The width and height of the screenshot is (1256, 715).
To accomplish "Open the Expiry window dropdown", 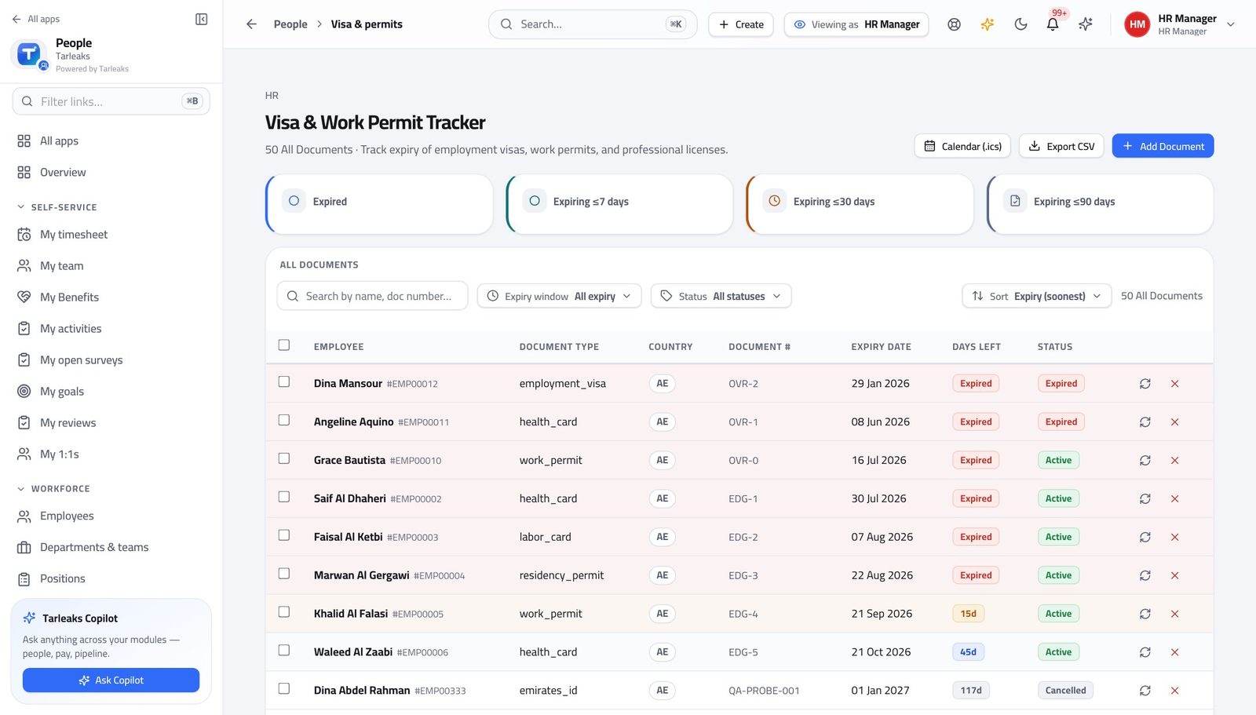I will [x=559, y=296].
